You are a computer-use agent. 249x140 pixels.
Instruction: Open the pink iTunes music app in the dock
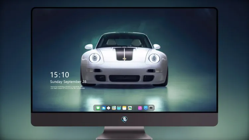(x=140, y=108)
